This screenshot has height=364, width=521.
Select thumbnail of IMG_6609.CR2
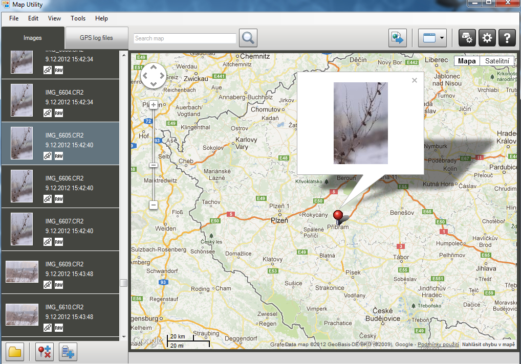22,272
